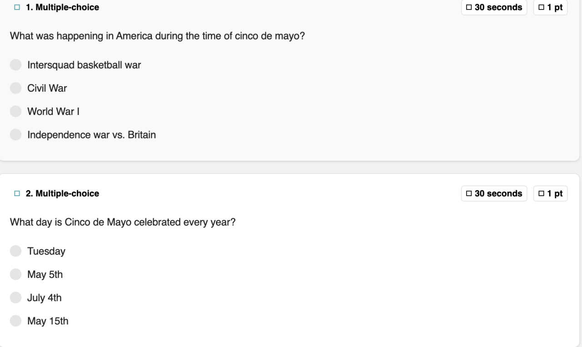Choose the "Civil War" option
The image size is (582, 347).
pyautogui.click(x=16, y=88)
